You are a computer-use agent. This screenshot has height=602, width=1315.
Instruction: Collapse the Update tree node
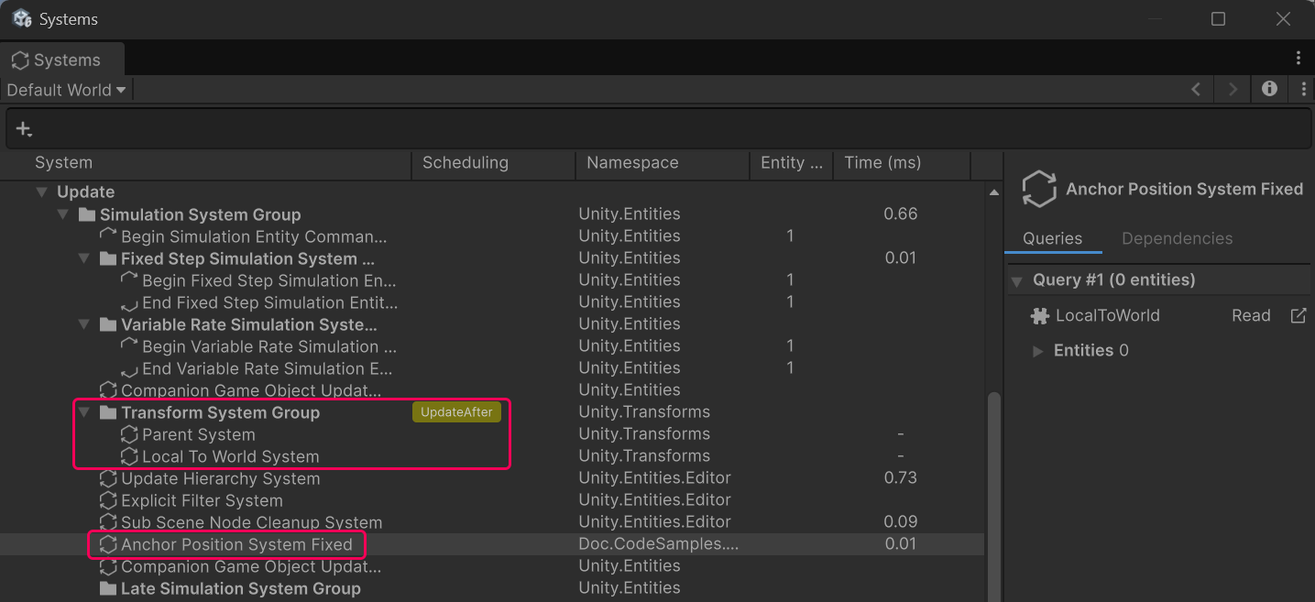click(x=41, y=192)
